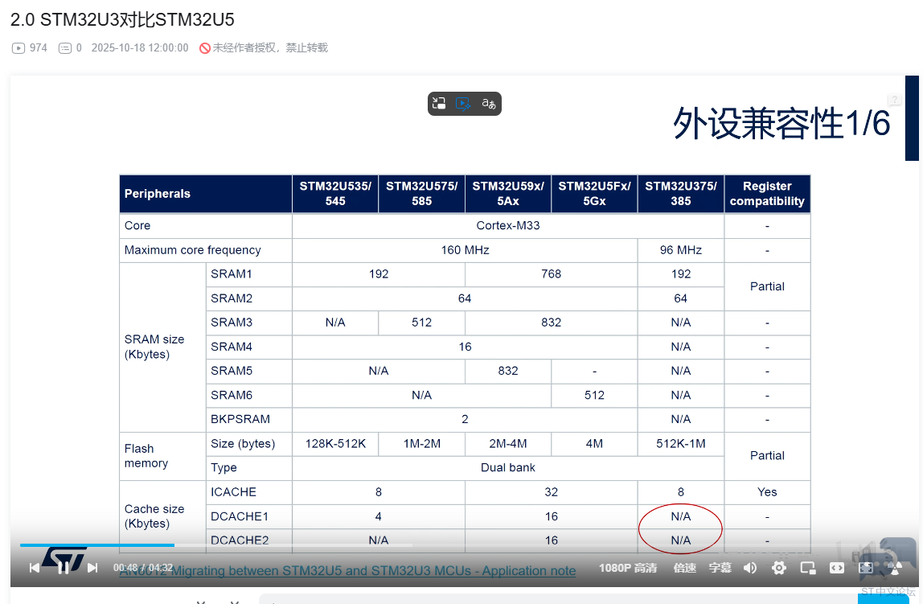This screenshot has width=923, height=604.
Task: Click the comment count icon
Action: 65,48
